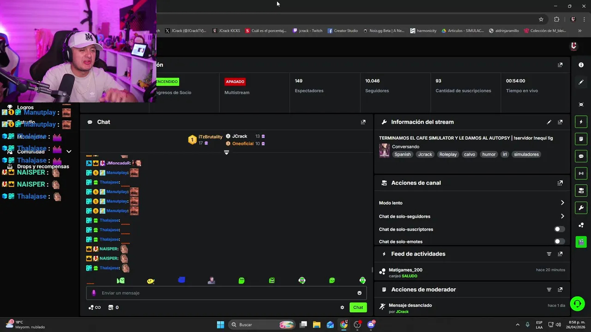Pop out the Información del stream panel
This screenshot has height=332, width=591.
[560, 122]
